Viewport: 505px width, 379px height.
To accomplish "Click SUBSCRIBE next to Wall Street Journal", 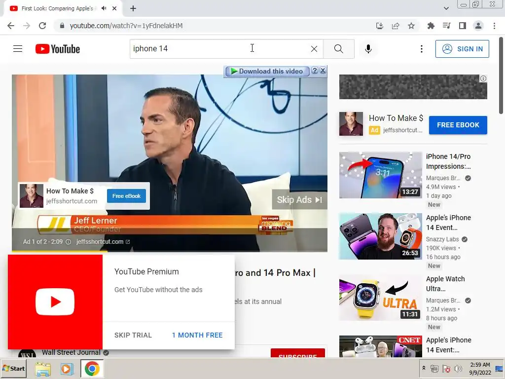I will click(x=297, y=352).
